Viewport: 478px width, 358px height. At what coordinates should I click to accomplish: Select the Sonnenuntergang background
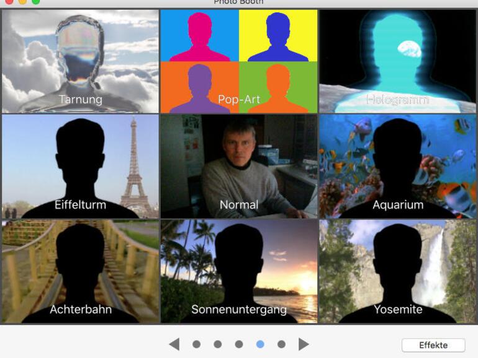click(x=239, y=271)
